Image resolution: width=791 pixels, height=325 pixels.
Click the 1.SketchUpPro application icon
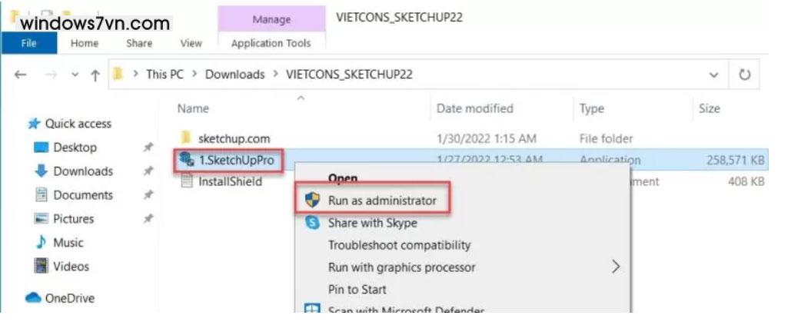pos(185,161)
